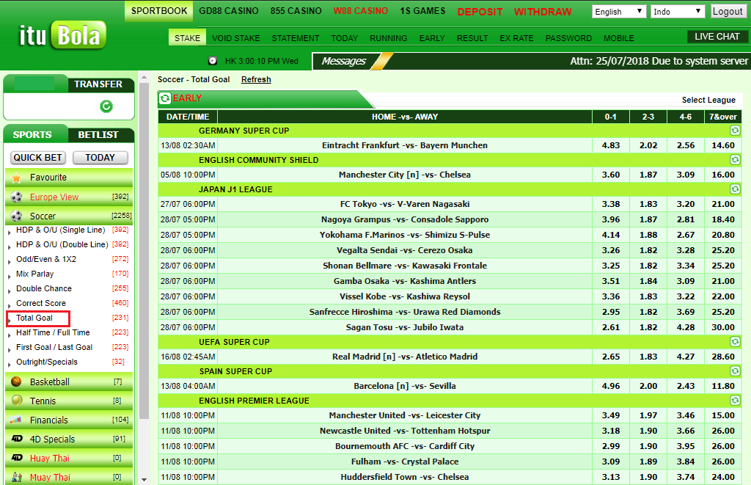This screenshot has width=751, height=485.
Task: Click the WITHDRAW link
Action: (x=543, y=12)
